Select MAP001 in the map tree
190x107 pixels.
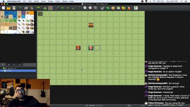point(18,71)
